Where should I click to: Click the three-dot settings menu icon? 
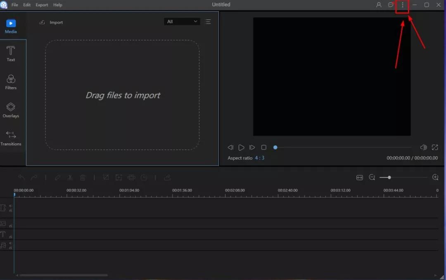pyautogui.click(x=402, y=5)
